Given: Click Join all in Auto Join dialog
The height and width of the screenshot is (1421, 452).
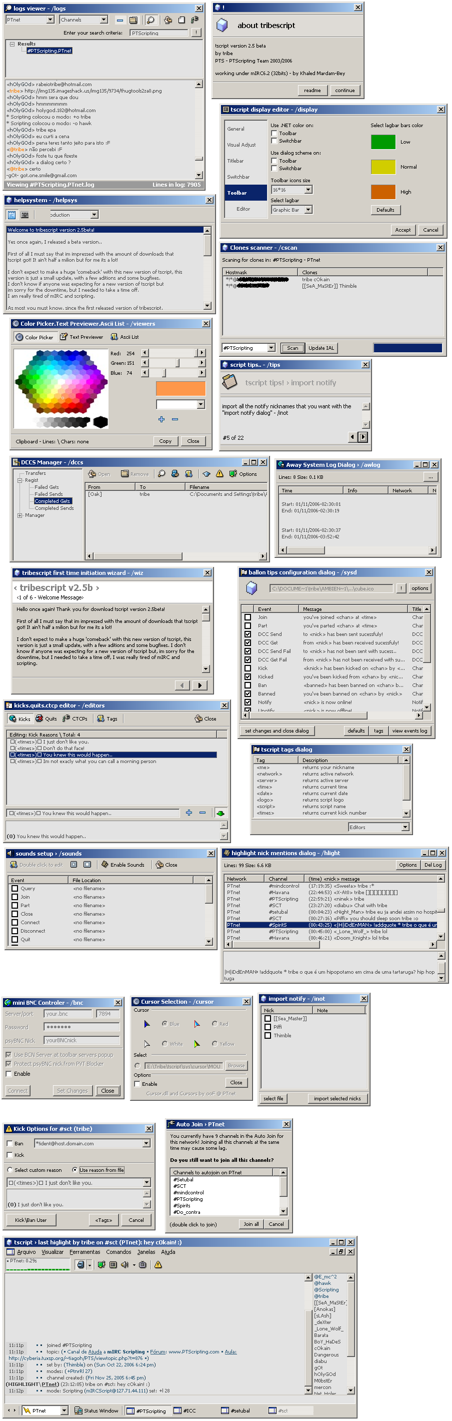Looking at the screenshot, I should [x=251, y=1223].
